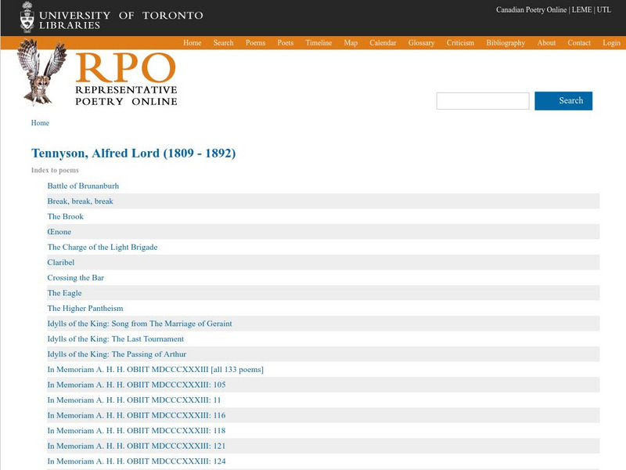This screenshot has width=626, height=470.
Task: Open the poem The Brook
Action: pos(66,216)
